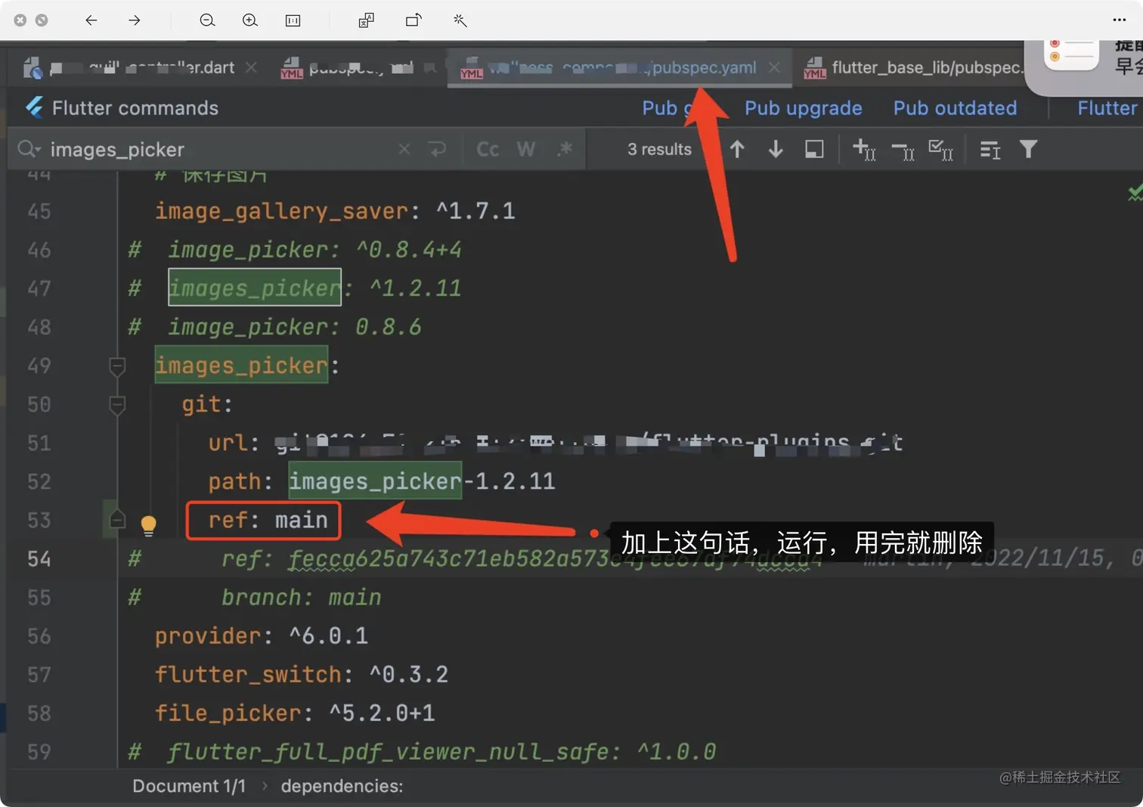Click the magic wand enhance icon
The height and width of the screenshot is (807, 1143).
[x=460, y=20]
